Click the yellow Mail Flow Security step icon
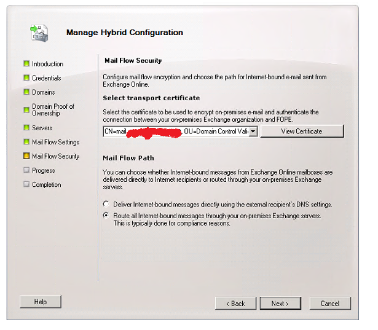This screenshot has width=378, height=330. pyautogui.click(x=26, y=156)
